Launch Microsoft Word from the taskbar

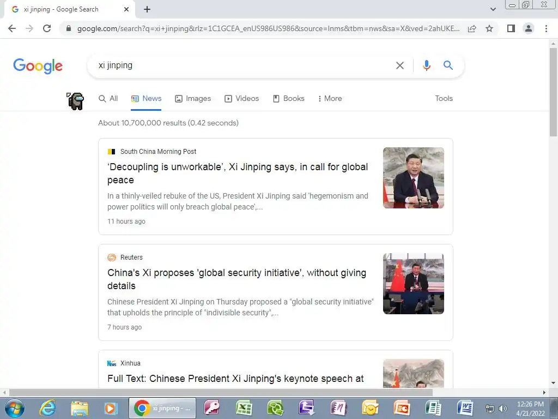click(465, 408)
